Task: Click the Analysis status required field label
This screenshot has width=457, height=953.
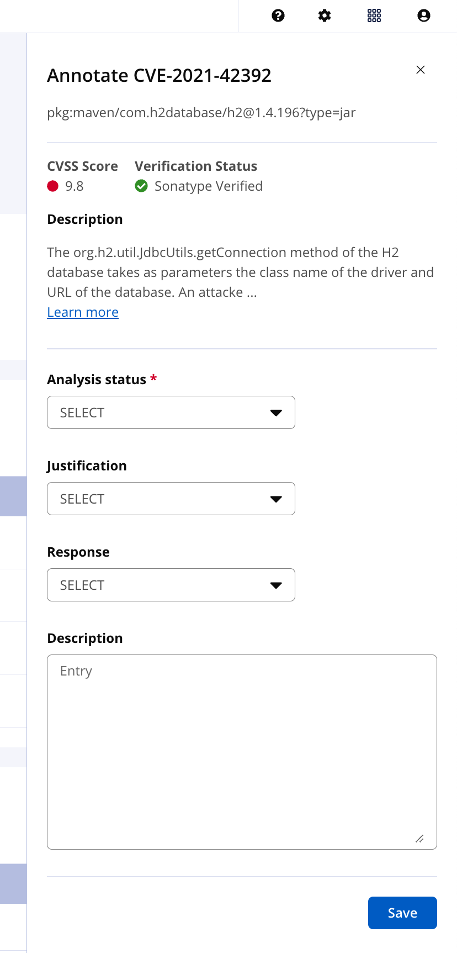Action: (102, 380)
